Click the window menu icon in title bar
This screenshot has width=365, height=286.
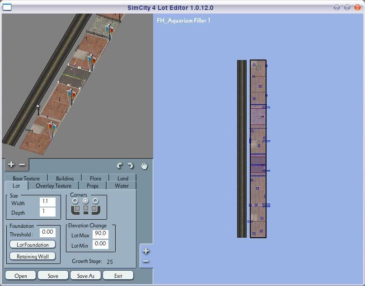tap(7, 7)
